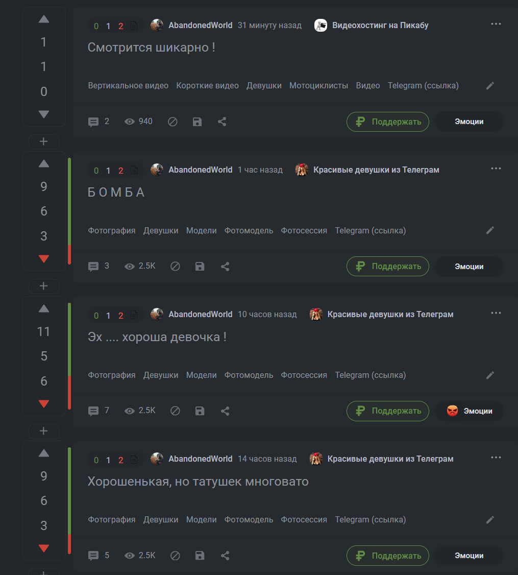Click 'Поддержать' on 'Смотрится шикарно !' post

click(x=388, y=122)
